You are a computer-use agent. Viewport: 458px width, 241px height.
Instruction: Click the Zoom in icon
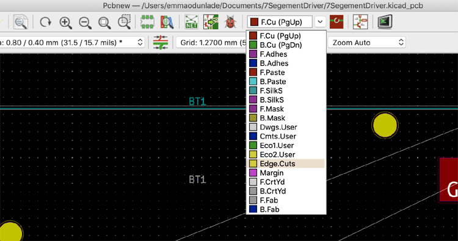(x=65, y=22)
